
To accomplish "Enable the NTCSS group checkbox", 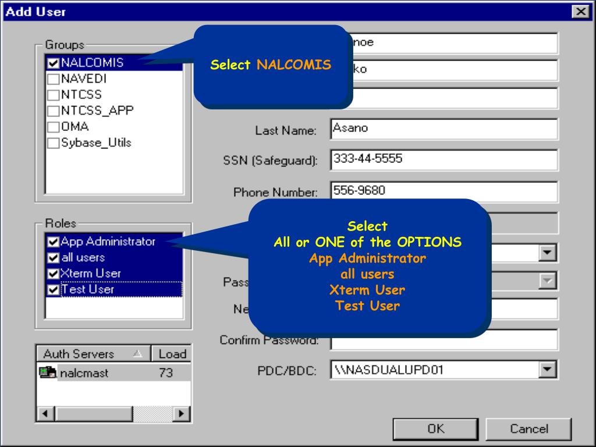I will pos(53,95).
